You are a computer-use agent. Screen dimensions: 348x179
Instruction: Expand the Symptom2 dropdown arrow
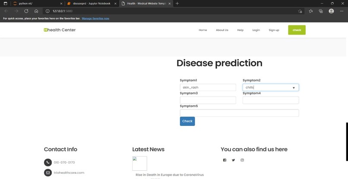point(294,88)
